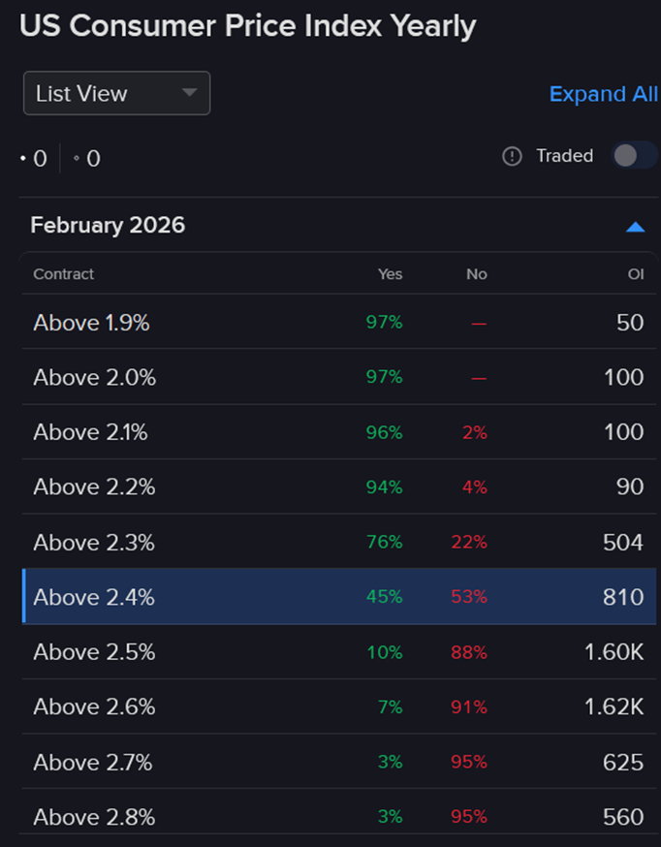Click the US Consumer Price Index title
The width and height of the screenshot is (661, 847).
tap(248, 25)
